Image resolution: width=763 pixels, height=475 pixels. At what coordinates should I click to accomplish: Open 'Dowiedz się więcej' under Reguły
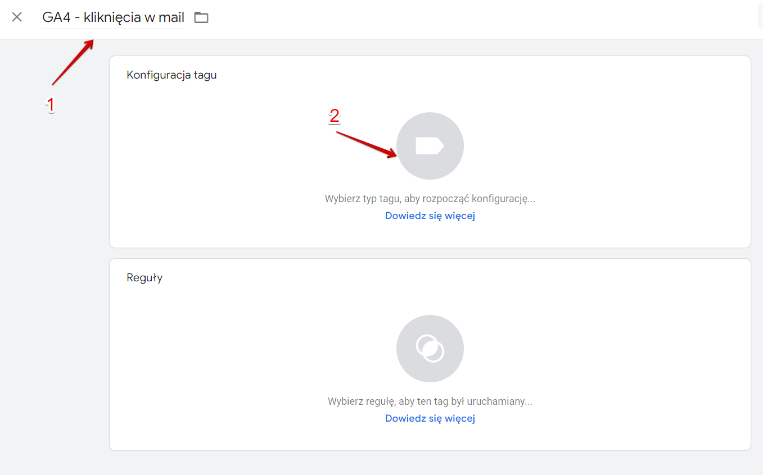tap(430, 418)
